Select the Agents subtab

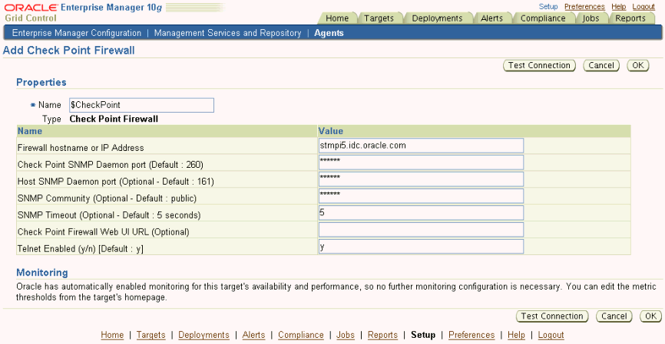point(329,33)
